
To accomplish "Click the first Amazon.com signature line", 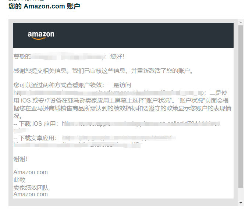I will [31, 172].
